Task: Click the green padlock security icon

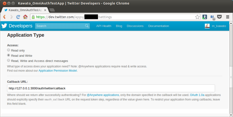Action: pyautogui.click(x=33, y=17)
